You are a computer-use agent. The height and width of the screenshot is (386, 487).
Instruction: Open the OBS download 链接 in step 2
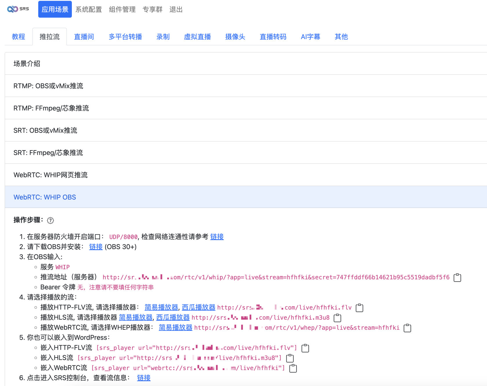(x=96, y=247)
